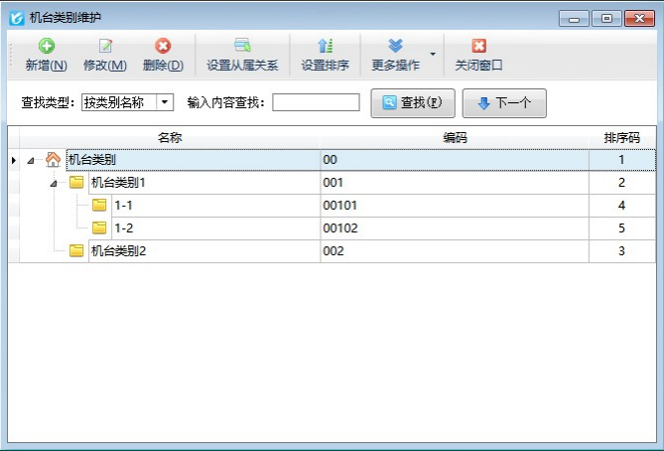This screenshot has width=664, height=451.
Task: Click the 编码 column header
Action: 455,137
